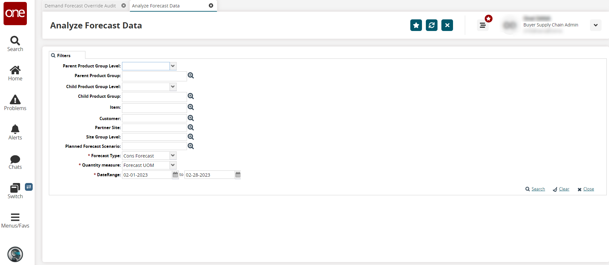Focus the Child Product Group input
The image size is (609, 265).
point(154,97)
